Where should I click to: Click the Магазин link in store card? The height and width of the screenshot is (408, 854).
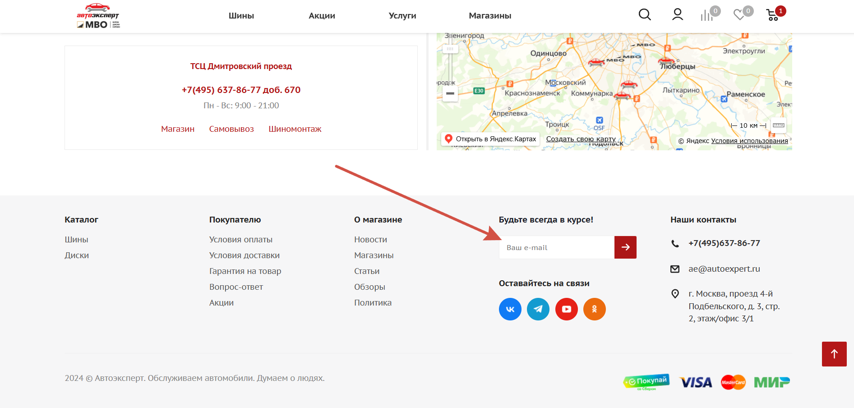pyautogui.click(x=178, y=129)
